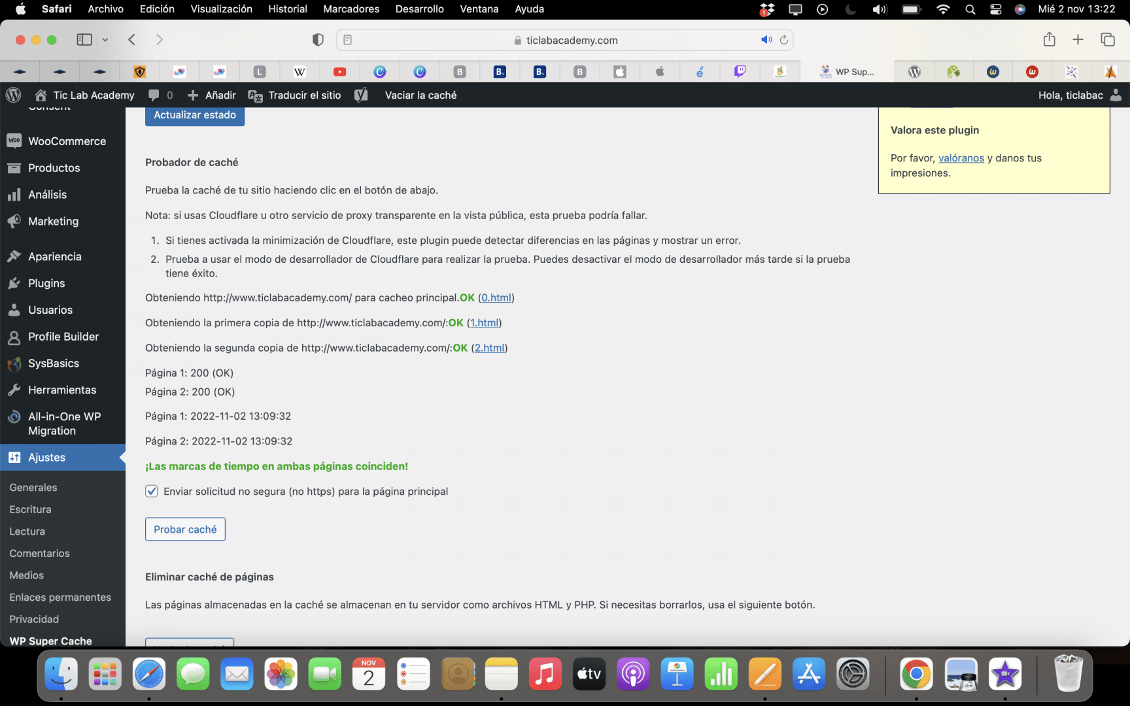
Task: Click the Yoast SEO icon in admin bar
Action: pos(361,95)
